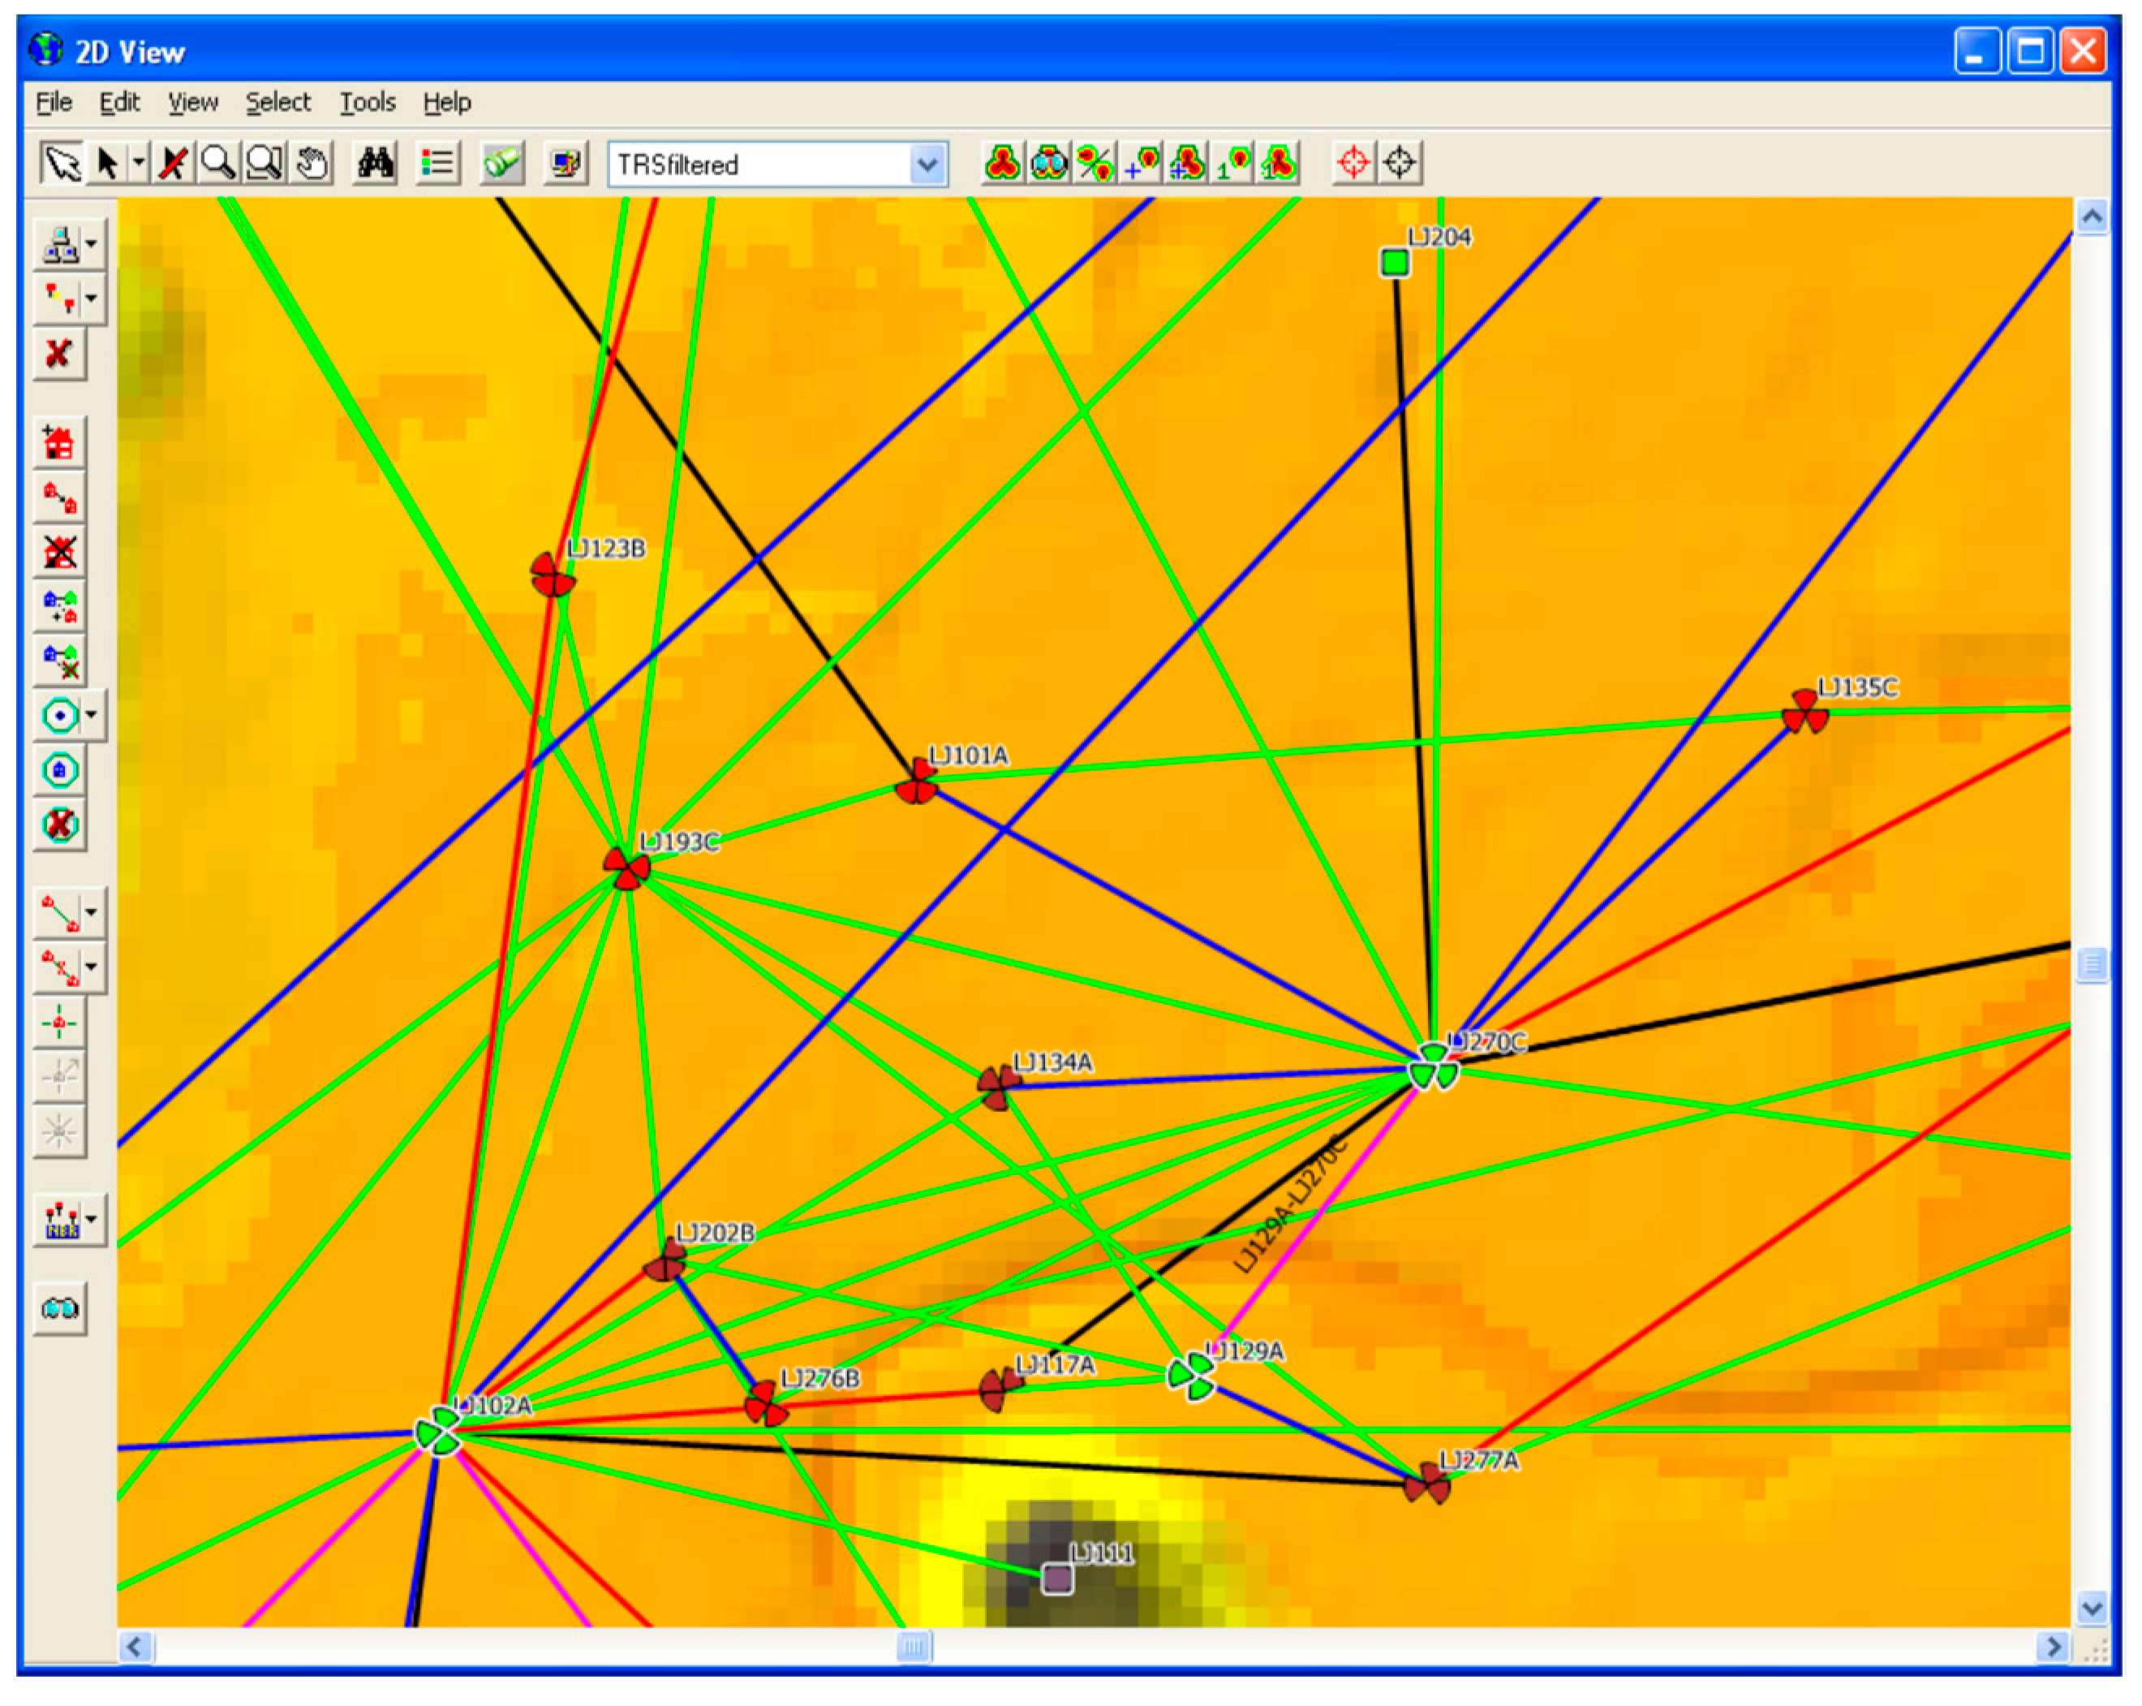Open the dropdown beside the black arrow tool

[x=139, y=163]
